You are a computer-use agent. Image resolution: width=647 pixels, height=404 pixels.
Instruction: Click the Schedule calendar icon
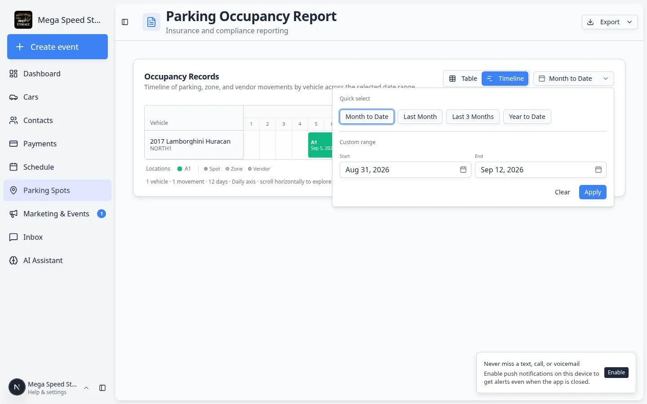pyautogui.click(x=13, y=167)
